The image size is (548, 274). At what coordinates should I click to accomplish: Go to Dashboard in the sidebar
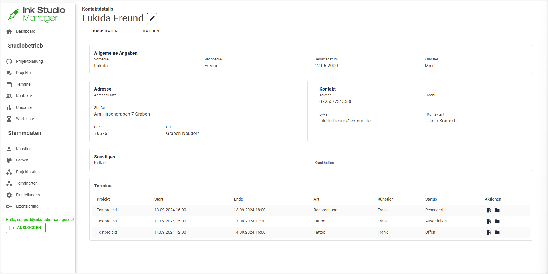point(26,32)
